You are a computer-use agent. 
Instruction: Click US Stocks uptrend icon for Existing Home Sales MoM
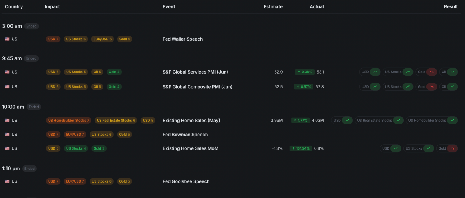click(x=429, y=148)
